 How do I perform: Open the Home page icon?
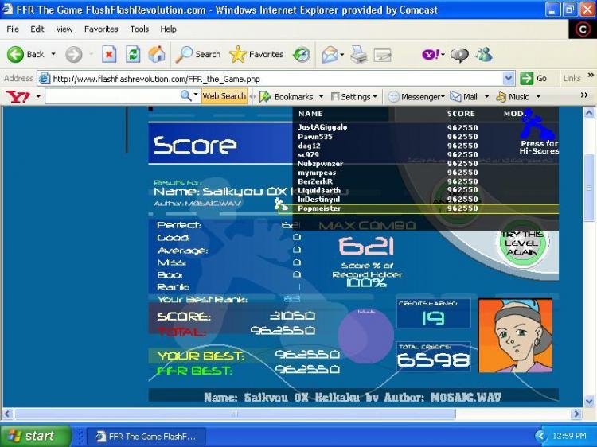[x=157, y=54]
